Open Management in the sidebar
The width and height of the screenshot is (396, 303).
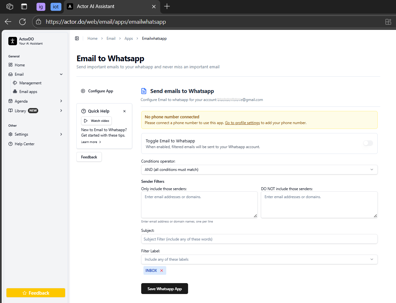[x=30, y=83]
